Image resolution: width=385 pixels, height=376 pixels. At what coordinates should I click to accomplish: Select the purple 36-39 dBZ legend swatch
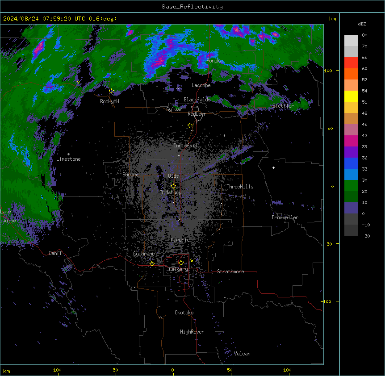(x=351, y=152)
